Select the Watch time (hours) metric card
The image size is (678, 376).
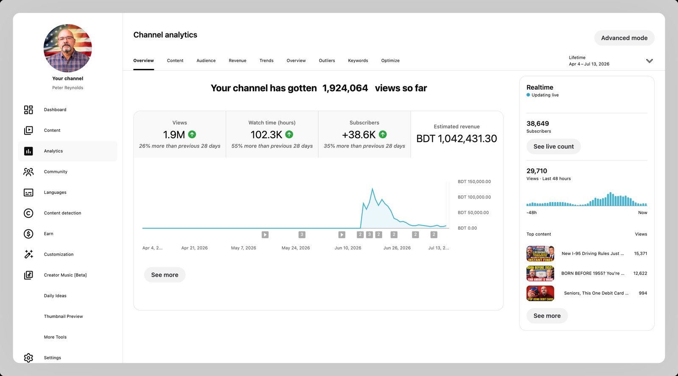[272, 134]
